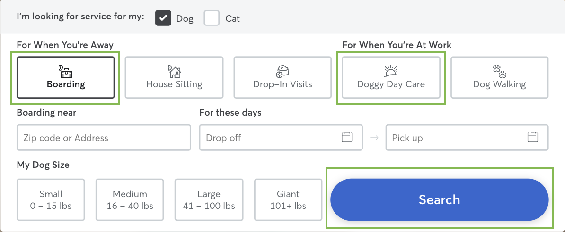Viewport: 565px width, 232px height.
Task: Open the Pick up date field
Action: click(467, 138)
